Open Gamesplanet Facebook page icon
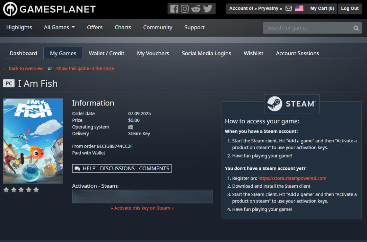The image size is (367, 242). [174, 9]
